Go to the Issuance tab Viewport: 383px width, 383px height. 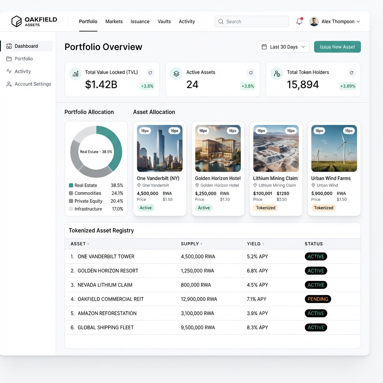(140, 21)
